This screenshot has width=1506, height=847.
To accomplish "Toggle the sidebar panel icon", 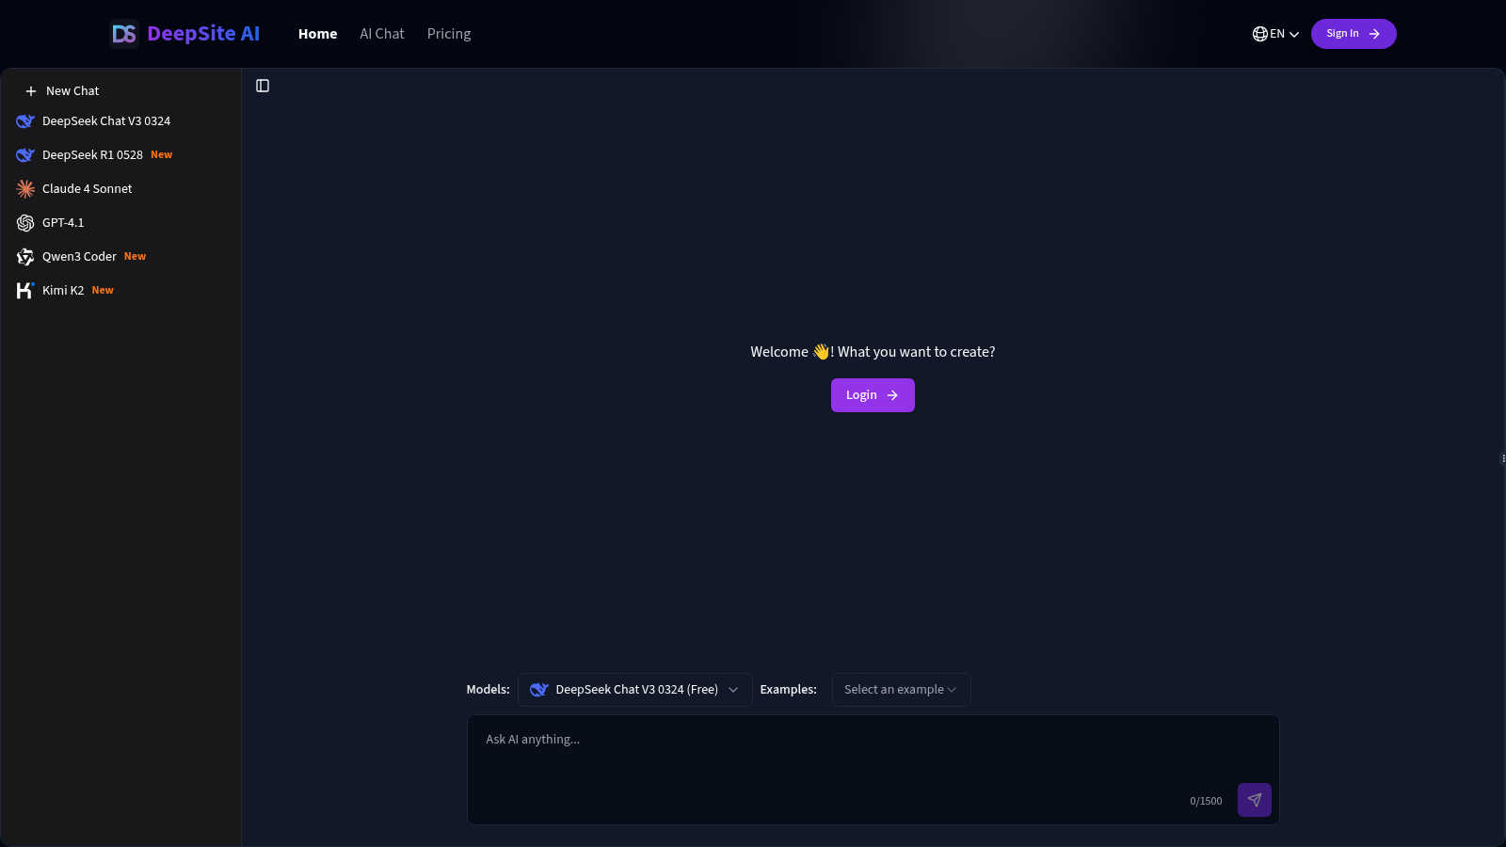I will pos(263,86).
